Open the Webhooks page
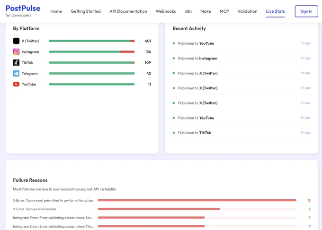322x230 pixels. (166, 11)
